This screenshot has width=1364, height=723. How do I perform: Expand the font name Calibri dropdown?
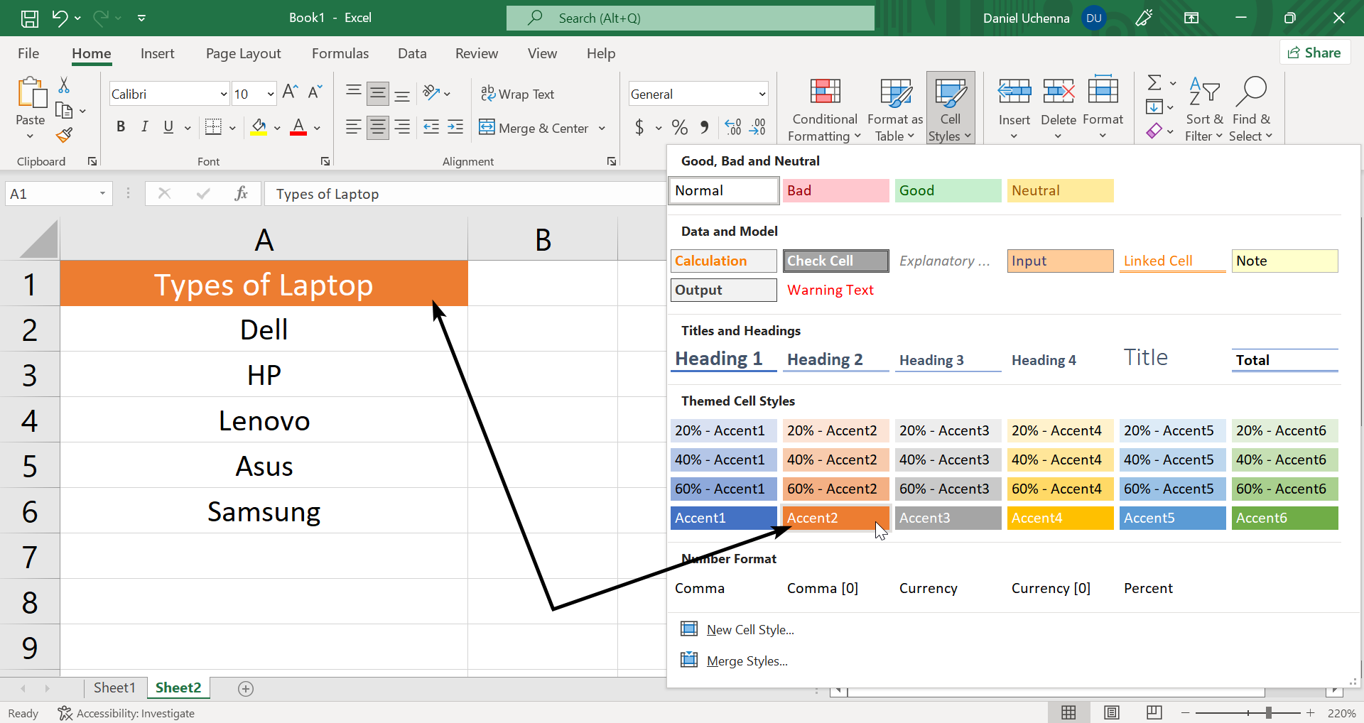(223, 94)
